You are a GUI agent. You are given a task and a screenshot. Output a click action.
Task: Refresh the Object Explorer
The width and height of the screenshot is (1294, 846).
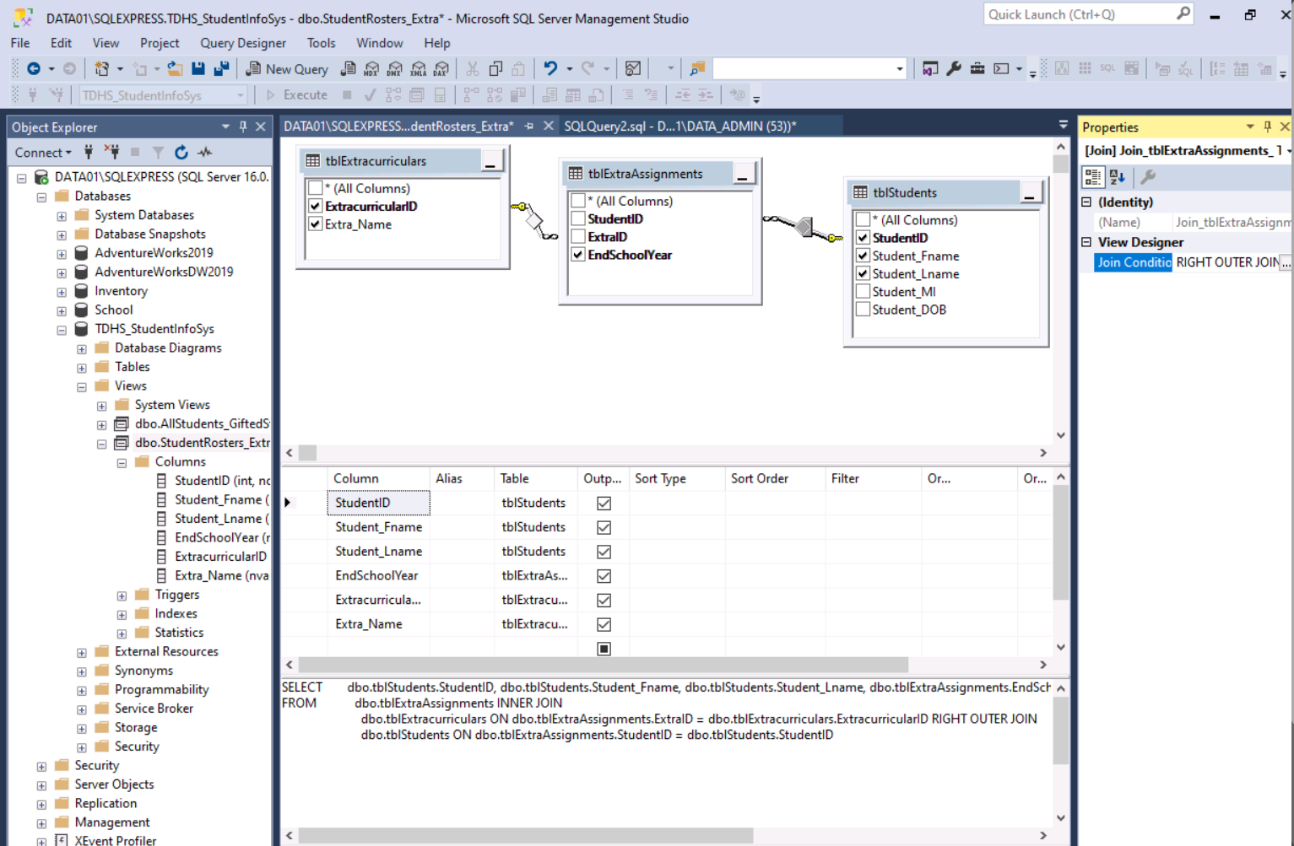click(181, 153)
